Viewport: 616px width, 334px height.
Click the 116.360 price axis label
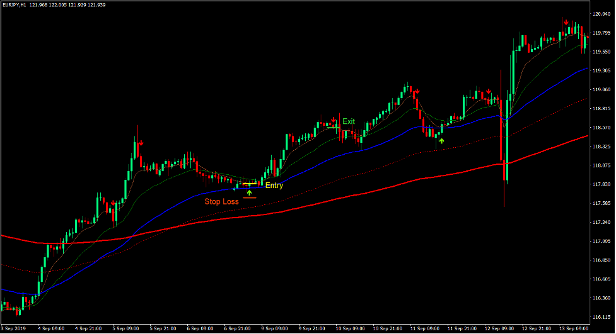coord(603,298)
